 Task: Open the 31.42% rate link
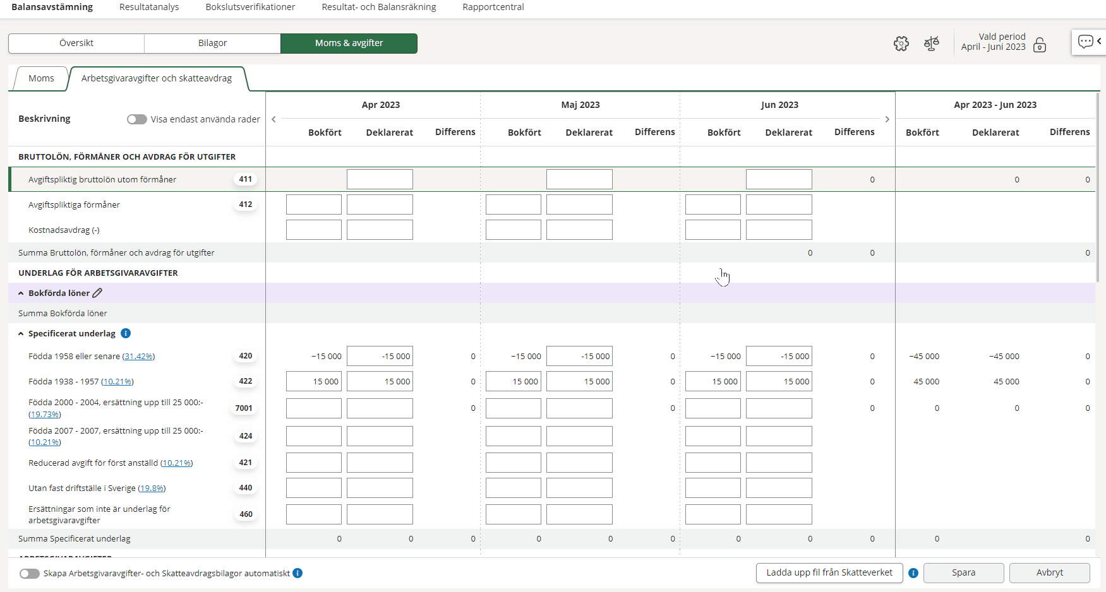coord(138,357)
